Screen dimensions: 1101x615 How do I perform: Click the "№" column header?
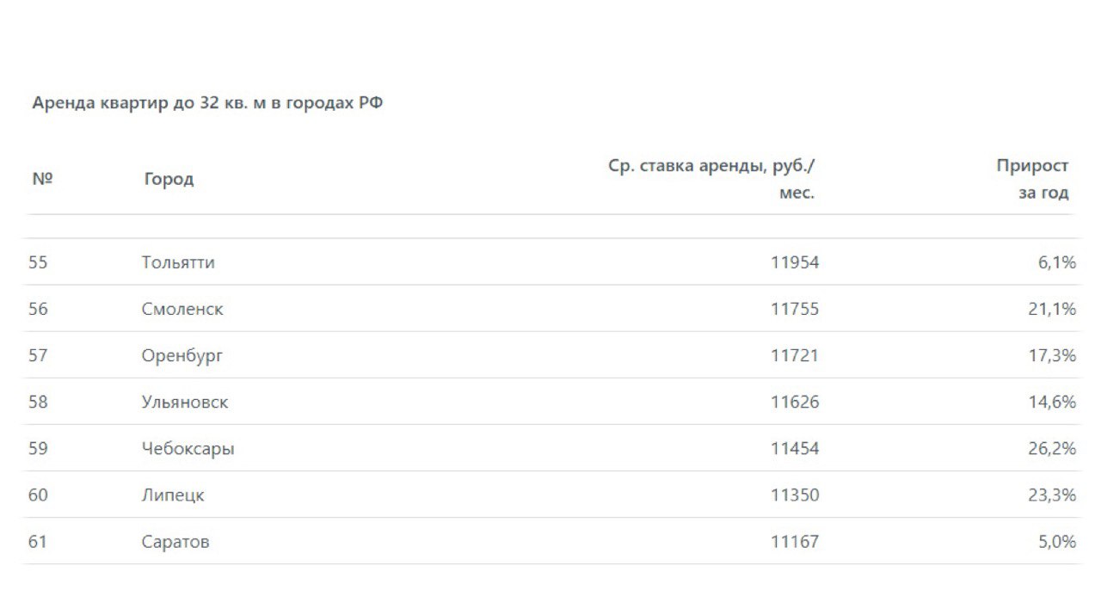[x=42, y=179]
